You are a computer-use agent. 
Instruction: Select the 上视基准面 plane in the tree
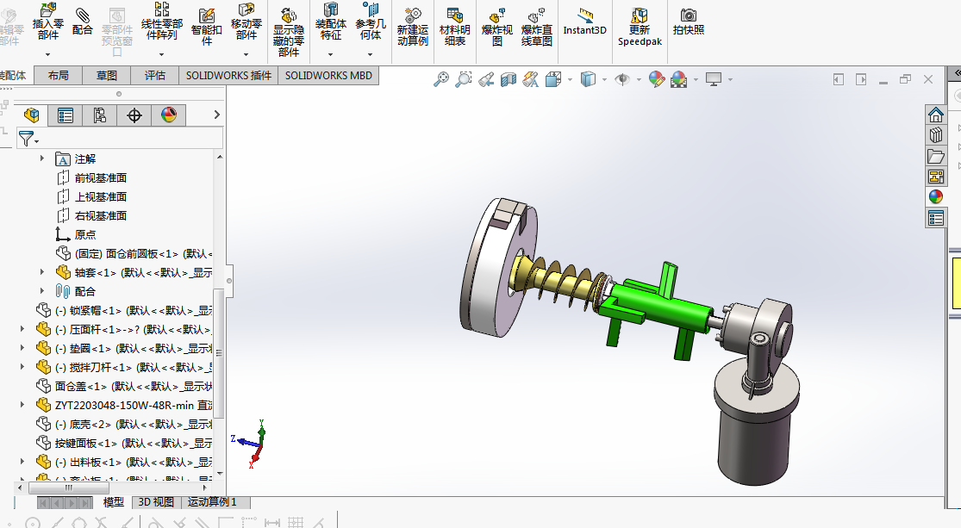101,196
